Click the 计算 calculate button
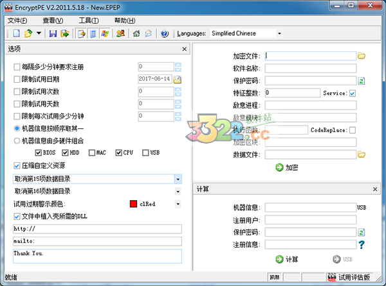 [x=287, y=259]
